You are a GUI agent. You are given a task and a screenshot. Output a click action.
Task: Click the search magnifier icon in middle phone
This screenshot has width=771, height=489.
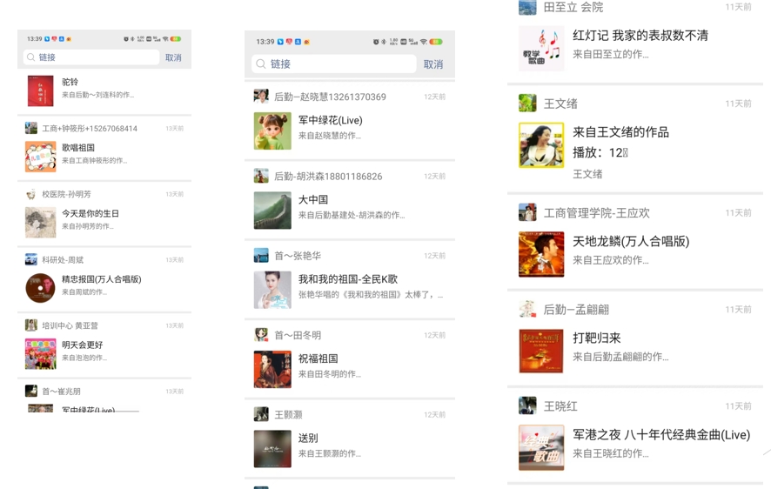[x=260, y=64]
